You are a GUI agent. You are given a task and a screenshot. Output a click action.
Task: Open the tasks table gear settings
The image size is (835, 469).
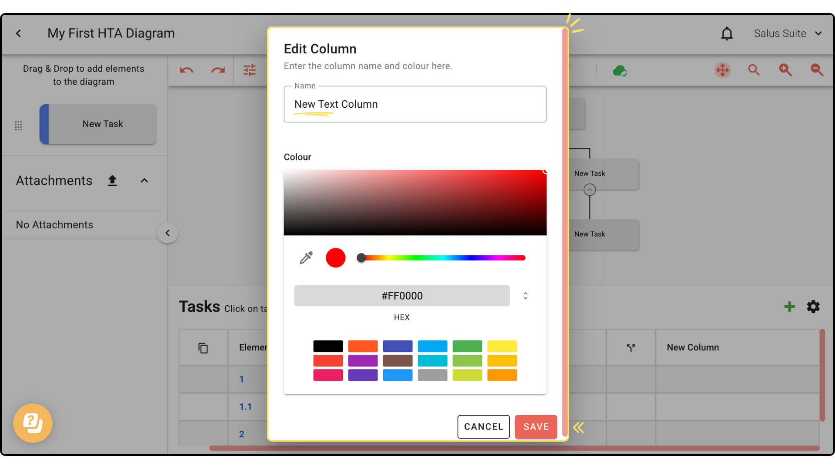pos(813,307)
